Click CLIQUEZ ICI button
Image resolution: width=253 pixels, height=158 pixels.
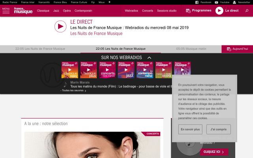click(214, 152)
